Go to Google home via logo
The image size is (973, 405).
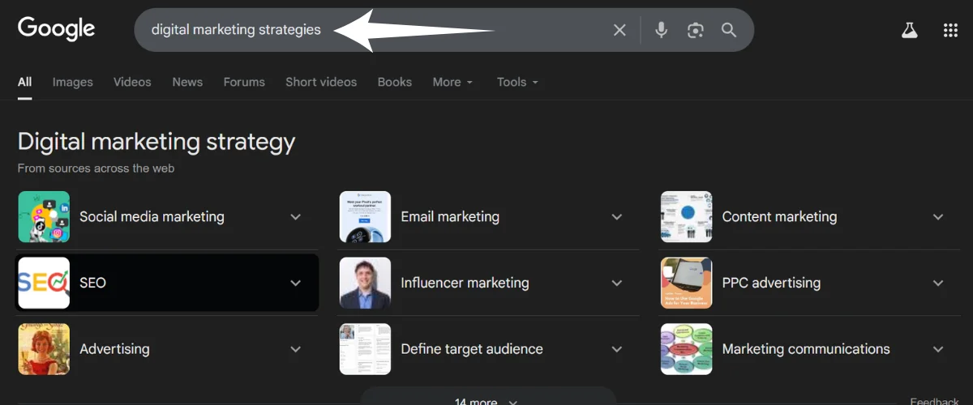(x=57, y=29)
